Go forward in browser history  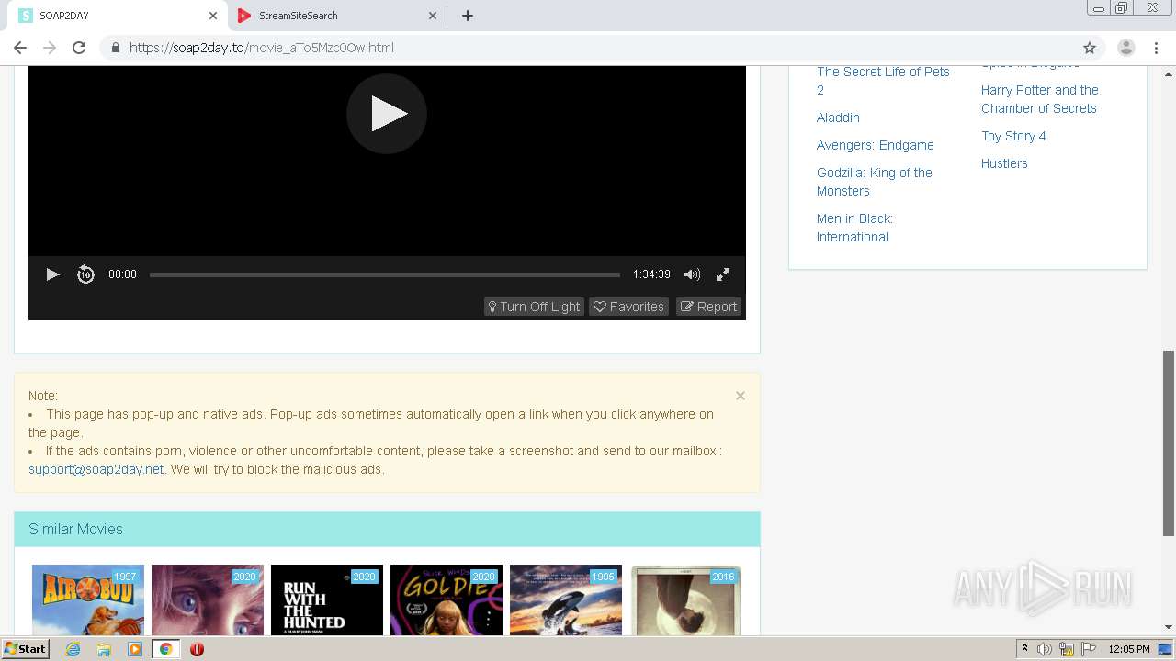point(50,48)
